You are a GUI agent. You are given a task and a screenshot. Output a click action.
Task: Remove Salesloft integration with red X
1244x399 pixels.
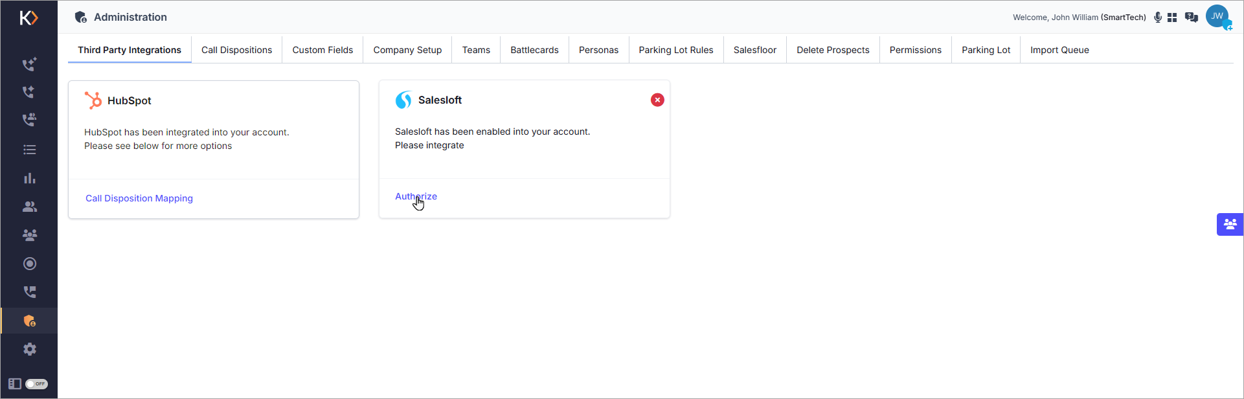coord(657,100)
